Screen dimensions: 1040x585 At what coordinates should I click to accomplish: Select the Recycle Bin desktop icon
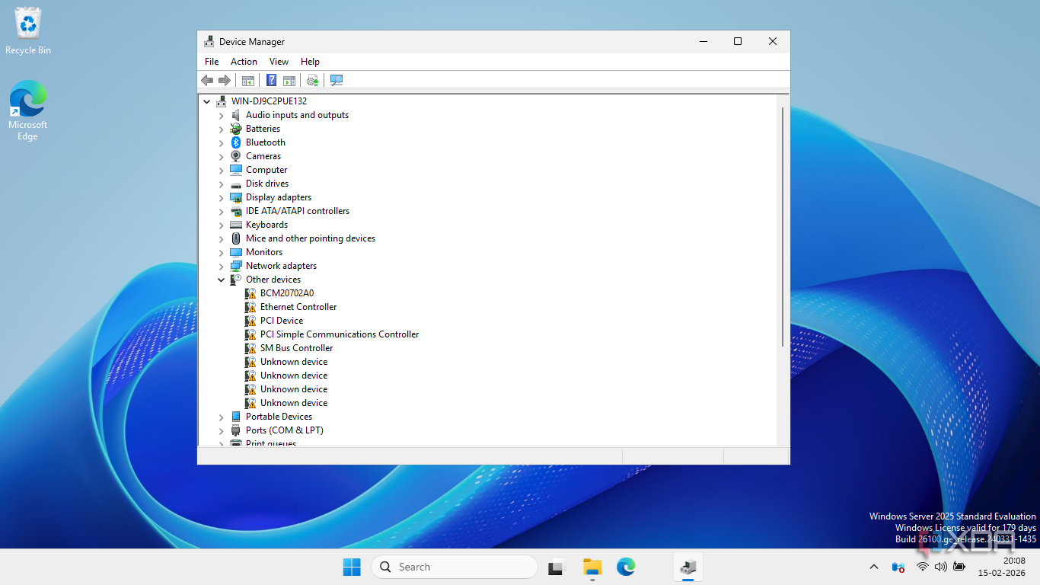pos(28,31)
